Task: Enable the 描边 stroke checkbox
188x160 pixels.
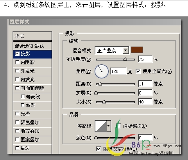Action: coord(17,148)
